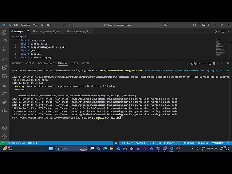Toggle the bottom panel visibility
This screenshot has height=174, width=232.
(204, 25)
